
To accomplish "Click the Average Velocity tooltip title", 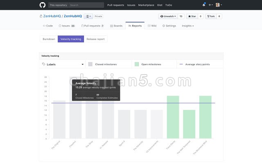I will point(86,83).
